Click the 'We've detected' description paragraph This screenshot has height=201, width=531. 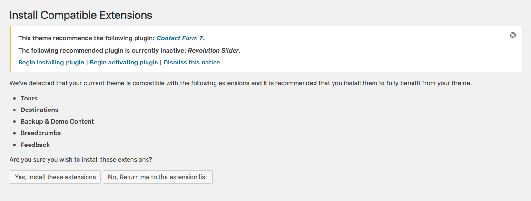(241, 83)
